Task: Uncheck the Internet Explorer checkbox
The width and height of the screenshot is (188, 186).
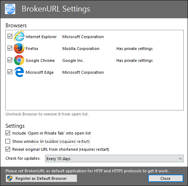Action: [10, 36]
